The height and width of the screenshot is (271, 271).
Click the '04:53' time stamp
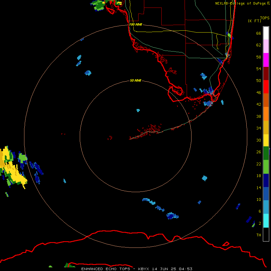pyautogui.click(x=185, y=269)
